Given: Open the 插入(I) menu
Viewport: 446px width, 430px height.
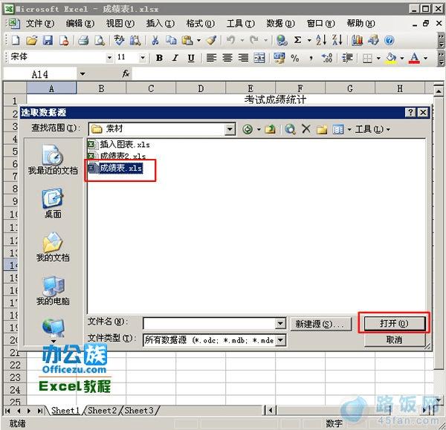Looking at the screenshot, I should coord(160,23).
